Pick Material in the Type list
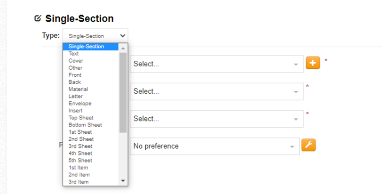 tap(78, 89)
